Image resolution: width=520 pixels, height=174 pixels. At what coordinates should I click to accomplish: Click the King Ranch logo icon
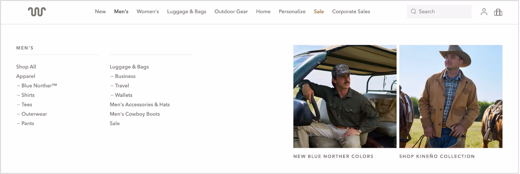[37, 12]
